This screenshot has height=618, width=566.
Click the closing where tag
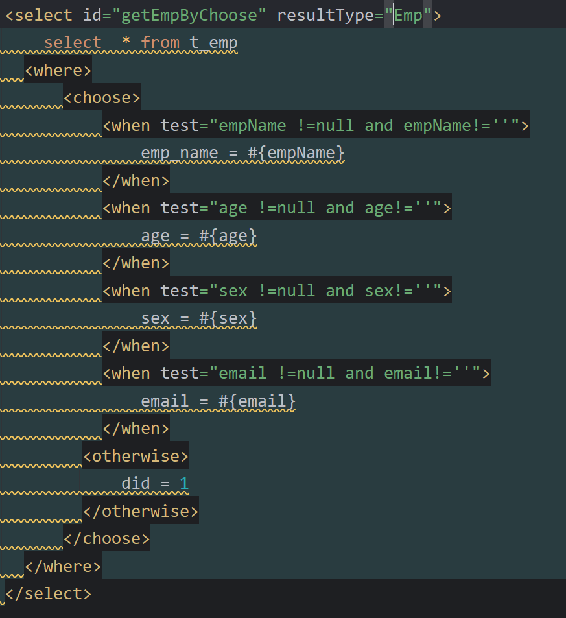(x=63, y=566)
